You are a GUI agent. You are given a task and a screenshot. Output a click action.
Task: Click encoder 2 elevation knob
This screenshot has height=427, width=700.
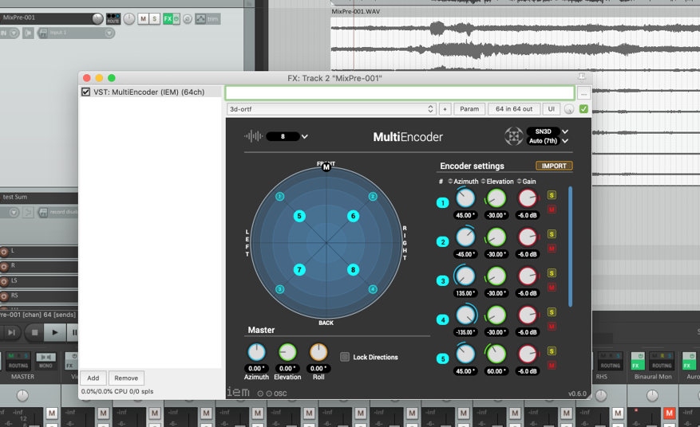tap(496, 237)
